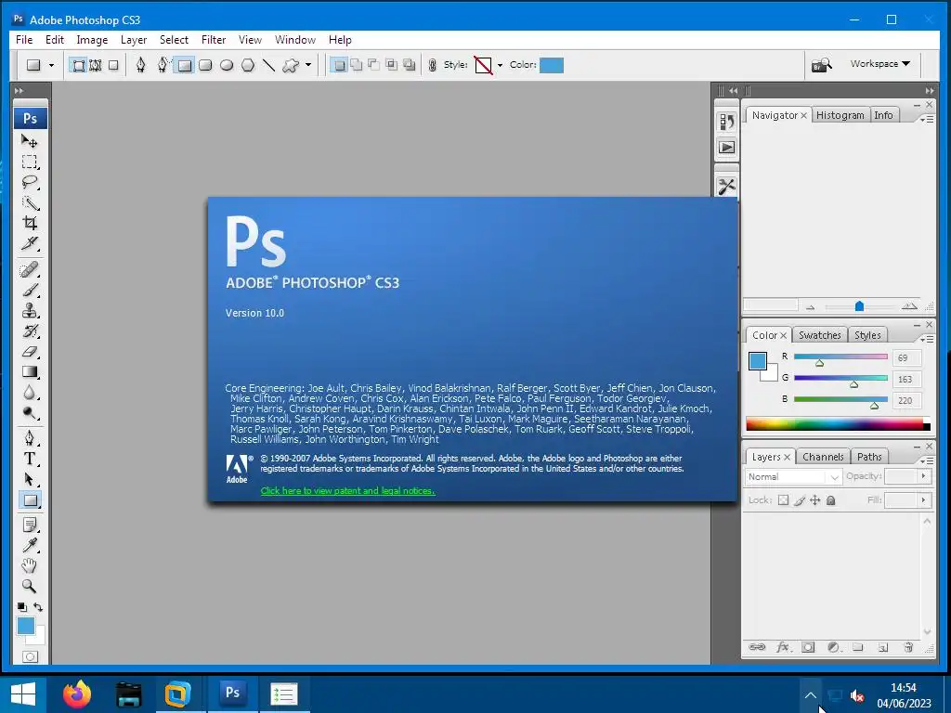The width and height of the screenshot is (951, 713).
Task: Open the geometry options dropdown arrow
Action: (308, 65)
